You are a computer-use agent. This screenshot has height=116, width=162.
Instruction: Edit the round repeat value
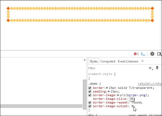137,102
